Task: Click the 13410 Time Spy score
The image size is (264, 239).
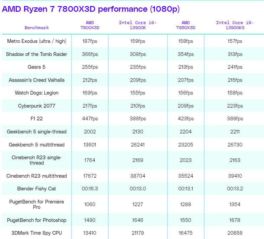Action: point(90,233)
